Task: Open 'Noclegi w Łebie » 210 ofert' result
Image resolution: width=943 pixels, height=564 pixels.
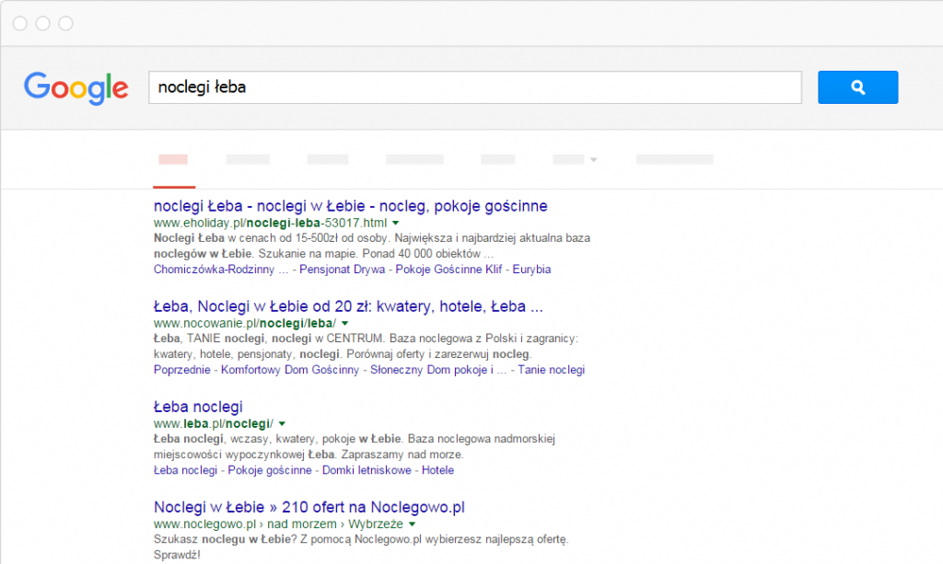Action: point(309,507)
